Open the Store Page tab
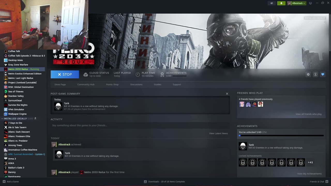The image size is (331, 186). tap(60, 84)
